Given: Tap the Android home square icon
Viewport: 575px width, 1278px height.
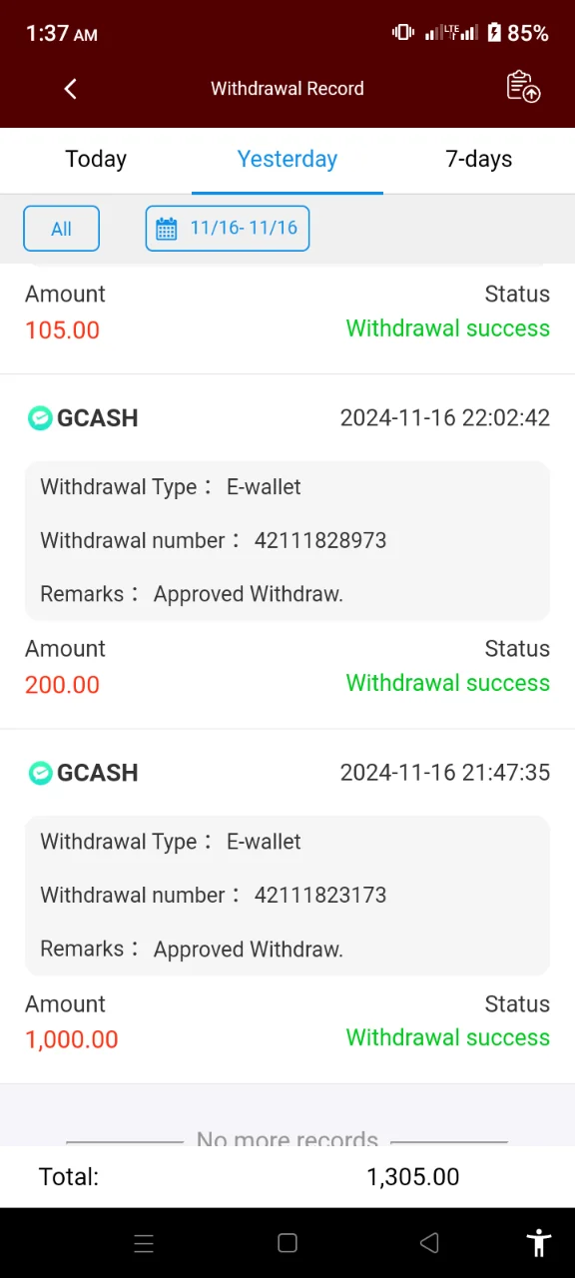Looking at the screenshot, I should [x=287, y=1243].
